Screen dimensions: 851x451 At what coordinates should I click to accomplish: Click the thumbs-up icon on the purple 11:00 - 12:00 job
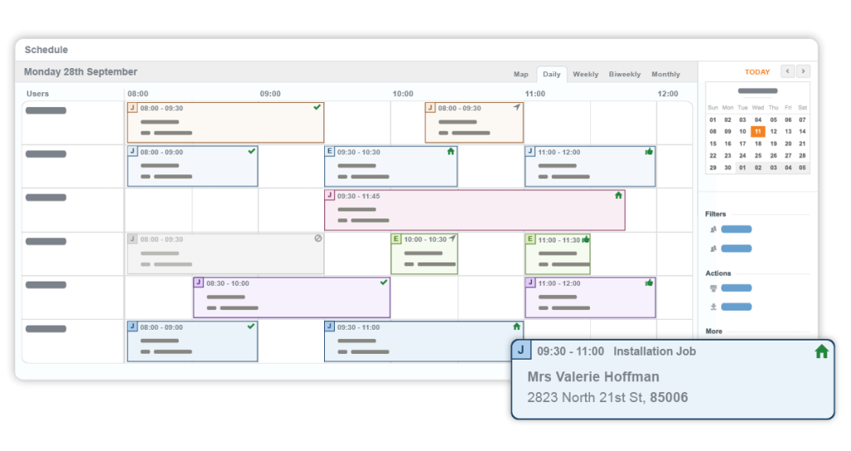(649, 282)
